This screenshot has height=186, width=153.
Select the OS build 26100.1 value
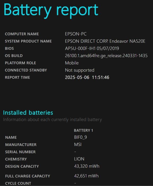pyautogui.click(x=106, y=56)
